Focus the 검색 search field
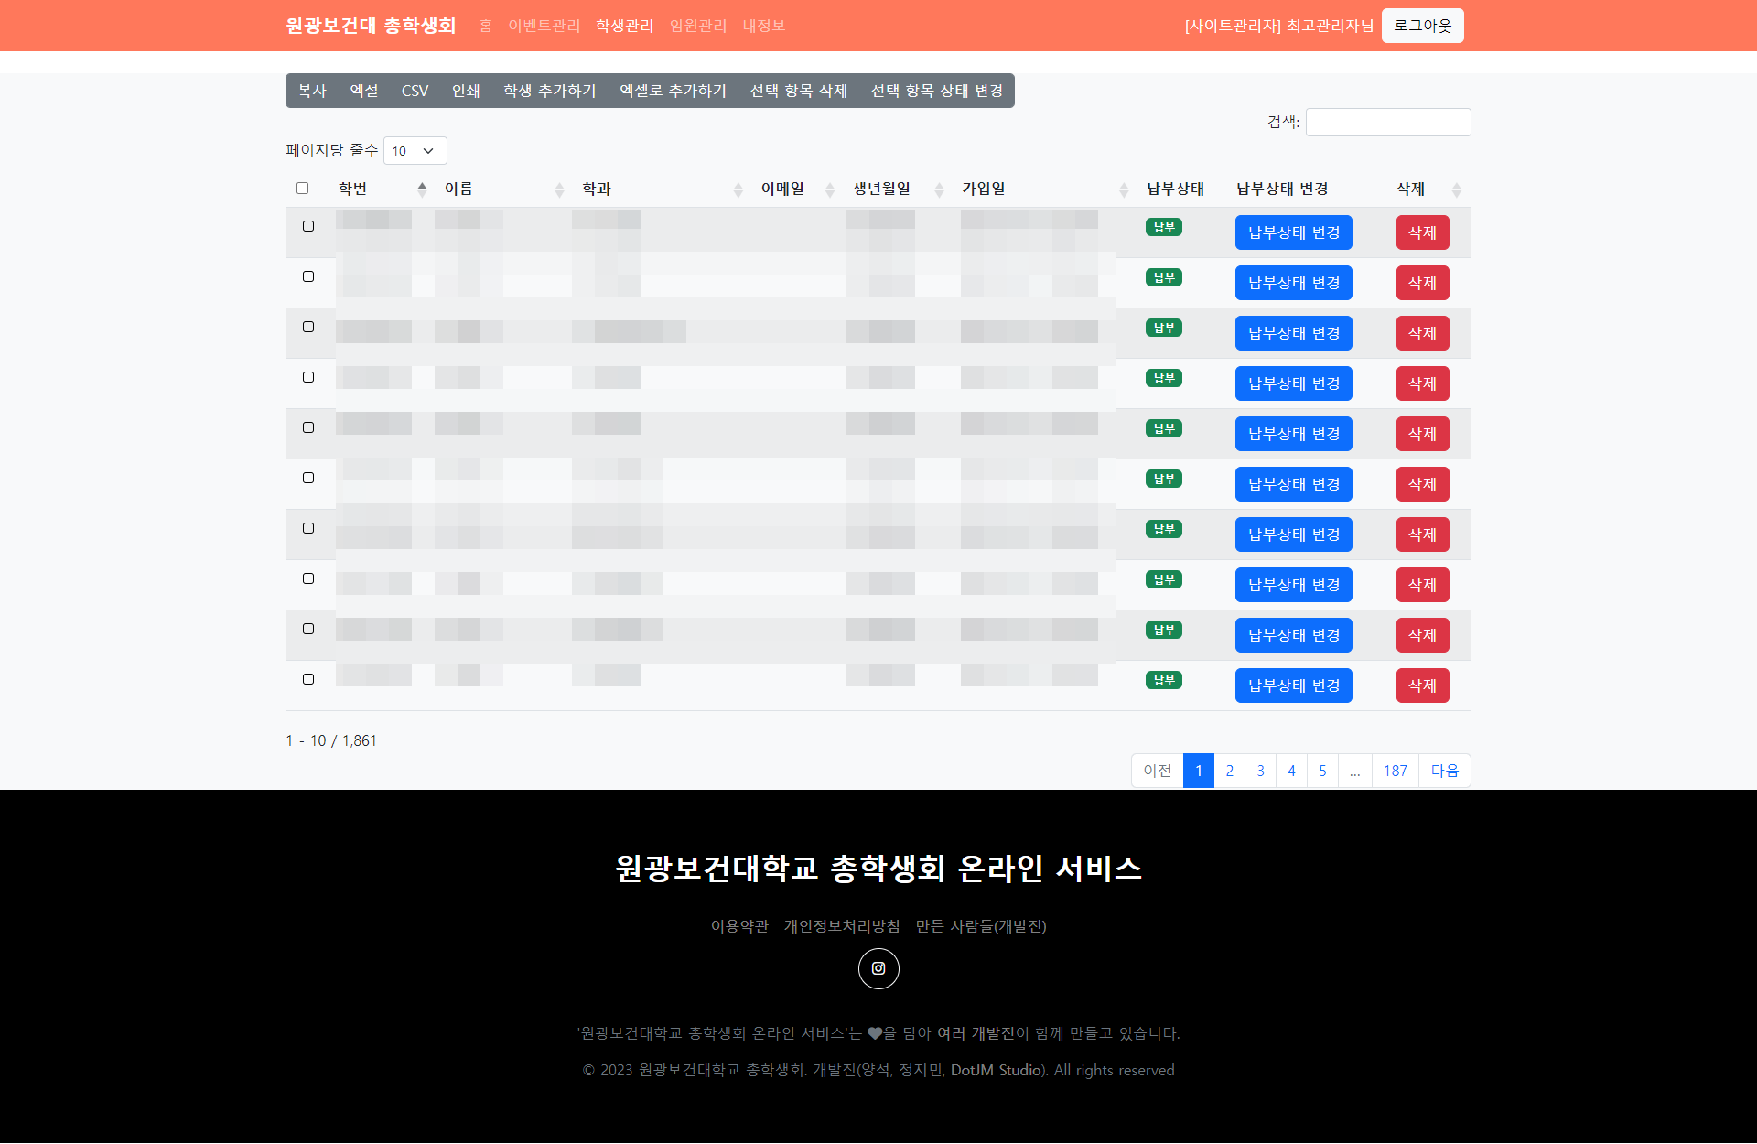This screenshot has width=1757, height=1144. pos(1388,122)
